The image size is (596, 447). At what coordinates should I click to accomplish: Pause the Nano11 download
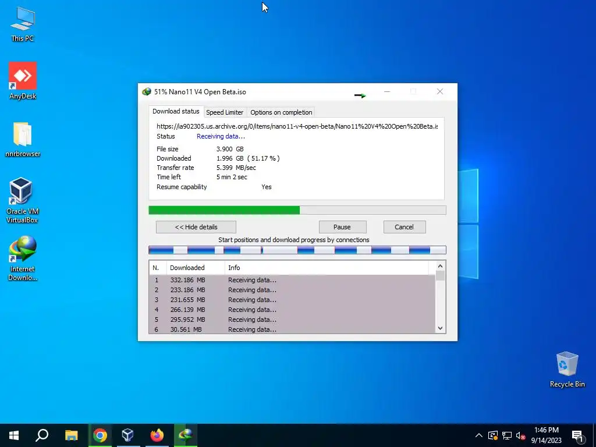[x=342, y=227]
